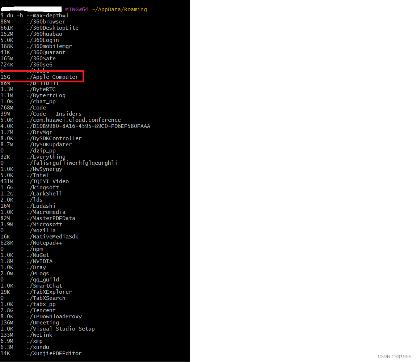Click the ./Code directory entry
The width and height of the screenshot is (417, 362).
click(x=23, y=108)
